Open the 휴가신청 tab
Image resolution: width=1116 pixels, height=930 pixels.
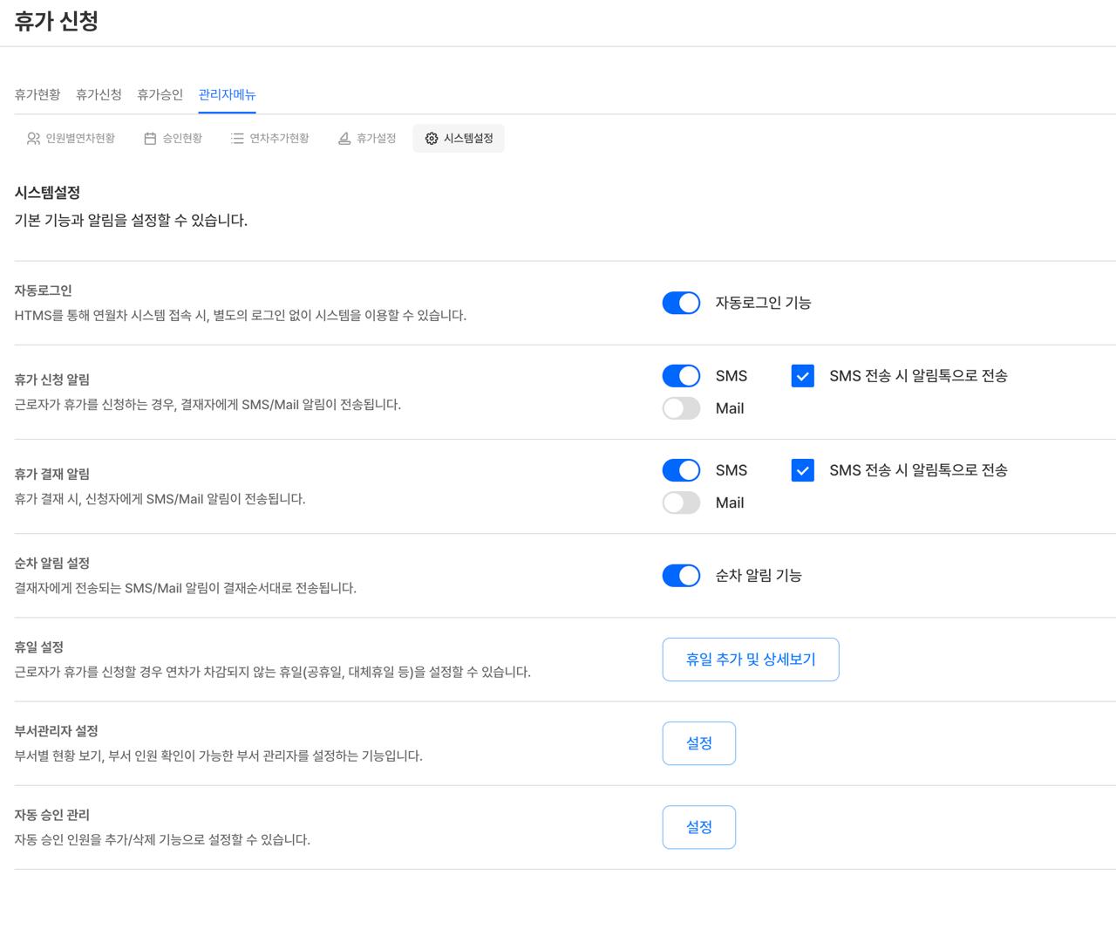pos(99,94)
